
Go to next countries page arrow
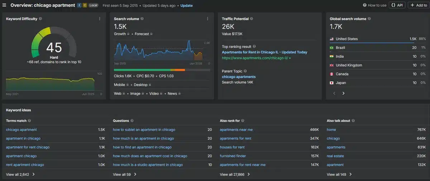click(x=343, y=93)
